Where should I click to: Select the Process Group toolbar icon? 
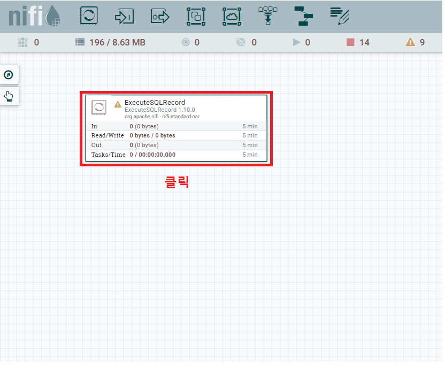pos(196,17)
